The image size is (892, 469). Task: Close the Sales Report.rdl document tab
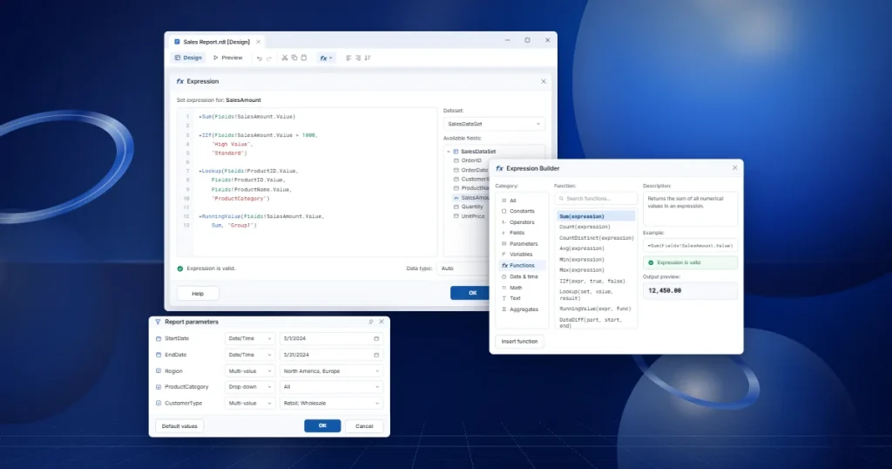pyautogui.click(x=258, y=42)
